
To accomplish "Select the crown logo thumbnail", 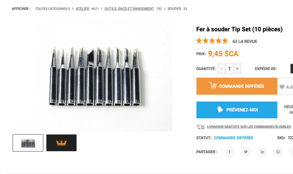I will click(x=62, y=143).
